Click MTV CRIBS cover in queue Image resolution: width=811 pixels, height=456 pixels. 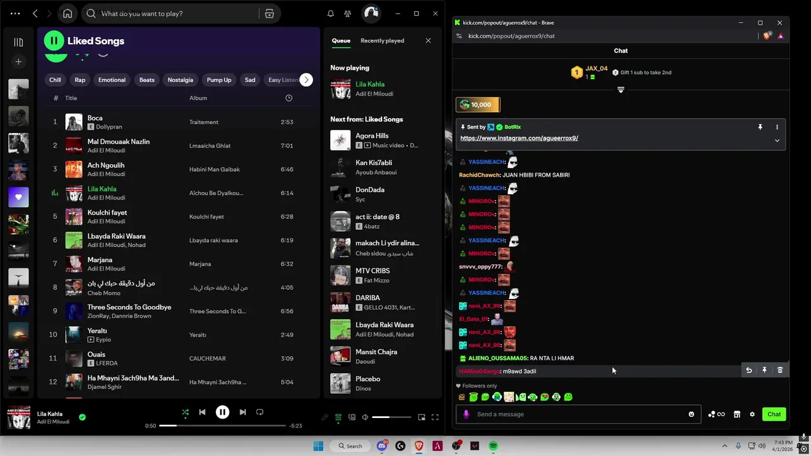(340, 275)
